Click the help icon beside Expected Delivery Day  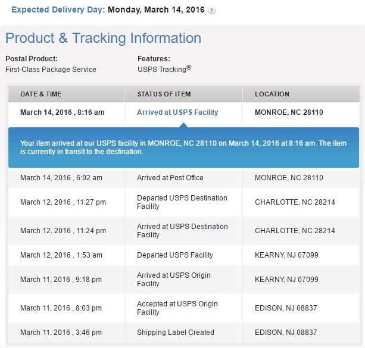click(212, 11)
